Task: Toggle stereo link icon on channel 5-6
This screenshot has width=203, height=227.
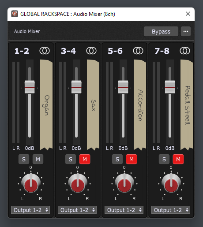Action: [138, 51]
